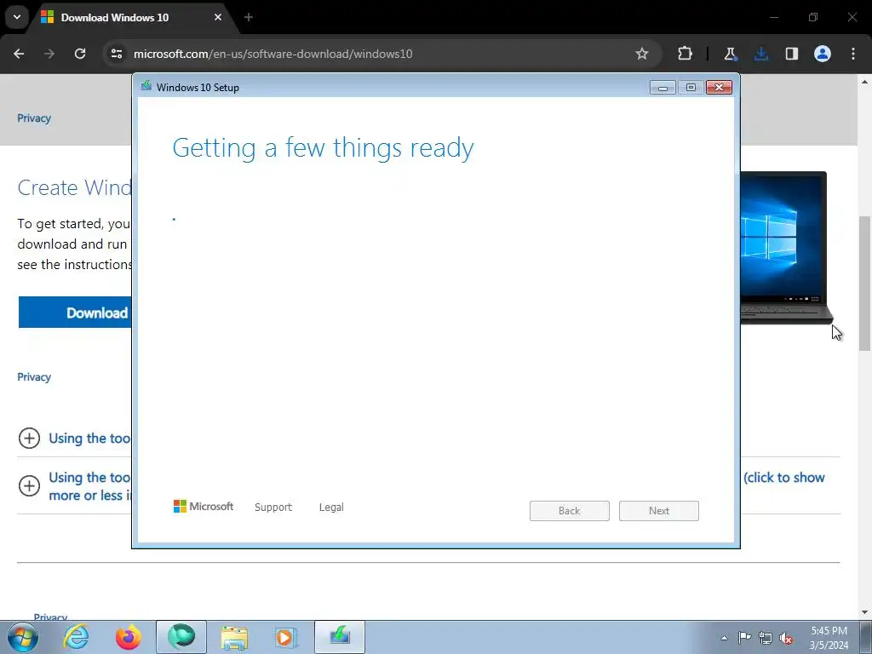Maximize the Windows 10 Setup dialog
This screenshot has width=872, height=654.
point(691,88)
